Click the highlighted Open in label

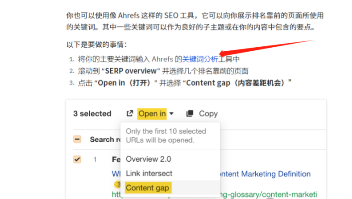coord(152,114)
